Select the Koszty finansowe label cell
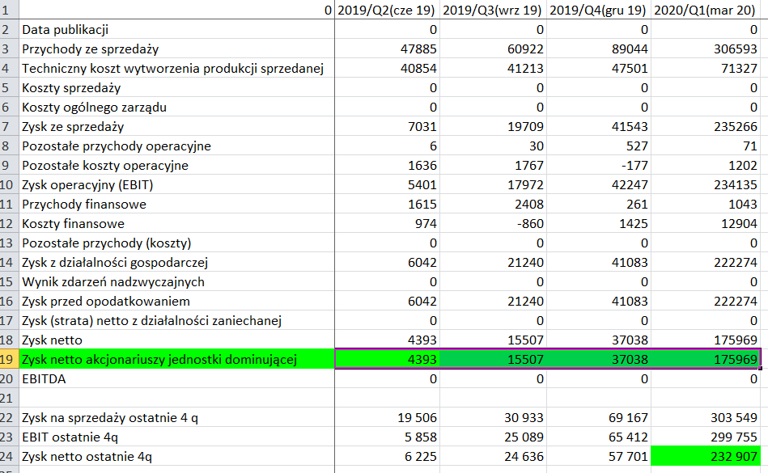768x473 pixels. (176, 224)
